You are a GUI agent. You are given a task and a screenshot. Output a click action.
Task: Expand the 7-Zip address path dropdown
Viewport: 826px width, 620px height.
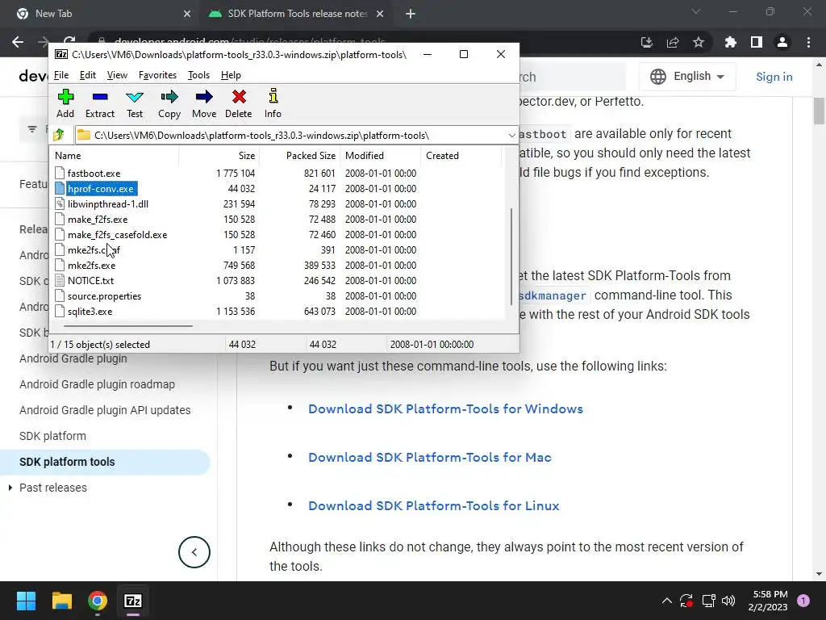point(511,136)
